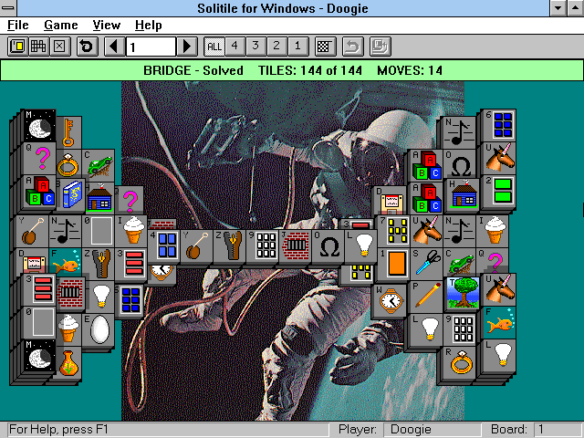Select the wristwatch tile marked W
584x438 pixels.
[390, 300]
